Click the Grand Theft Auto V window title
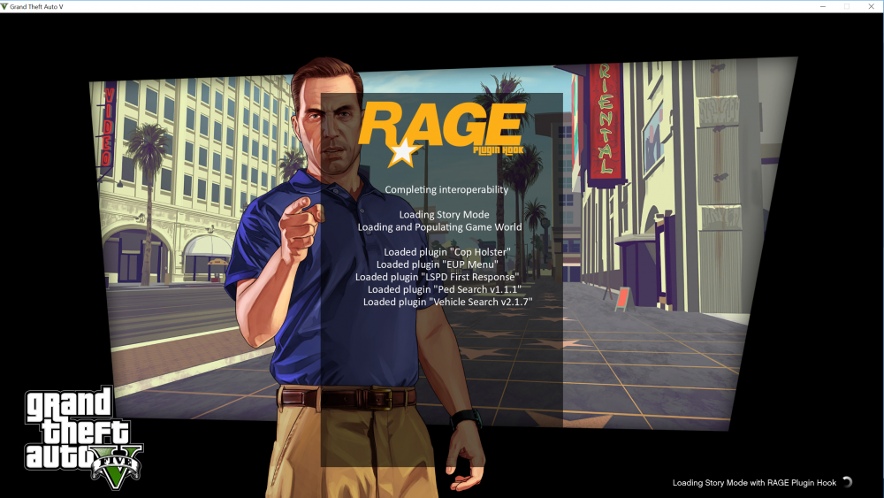 (x=36, y=7)
